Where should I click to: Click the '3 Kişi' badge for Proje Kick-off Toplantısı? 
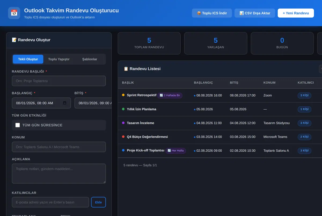tap(304, 151)
